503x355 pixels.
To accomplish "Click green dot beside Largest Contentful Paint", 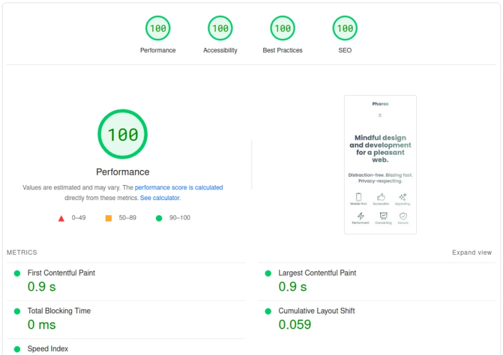I will pos(268,273).
